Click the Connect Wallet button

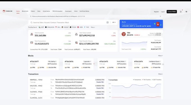(x=172, y=12)
